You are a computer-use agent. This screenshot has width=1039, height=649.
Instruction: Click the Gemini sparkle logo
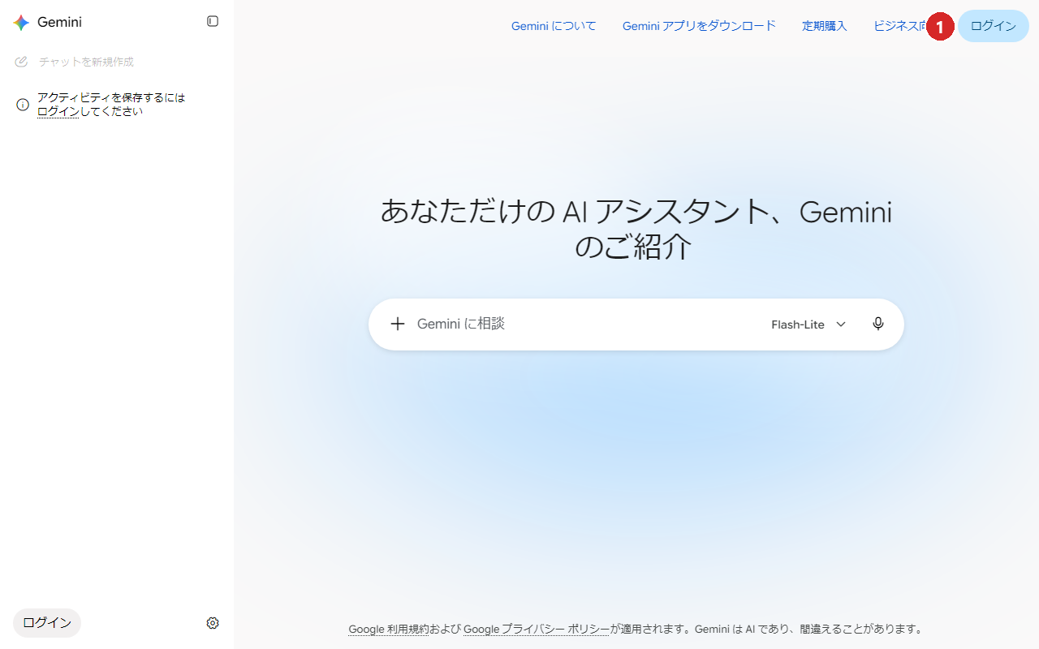pyautogui.click(x=21, y=23)
